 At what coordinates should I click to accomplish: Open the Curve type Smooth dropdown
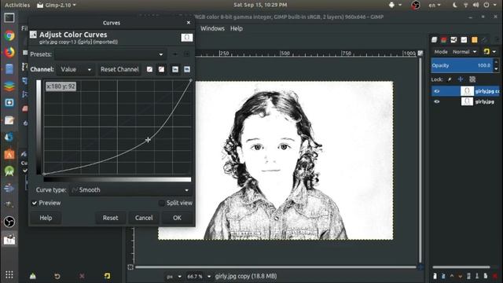pos(130,190)
